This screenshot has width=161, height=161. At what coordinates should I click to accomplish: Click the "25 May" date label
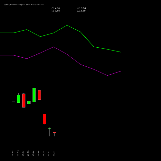23,153
